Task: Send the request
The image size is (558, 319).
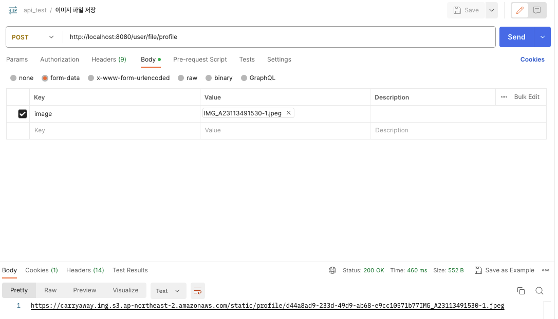Action: (516, 37)
